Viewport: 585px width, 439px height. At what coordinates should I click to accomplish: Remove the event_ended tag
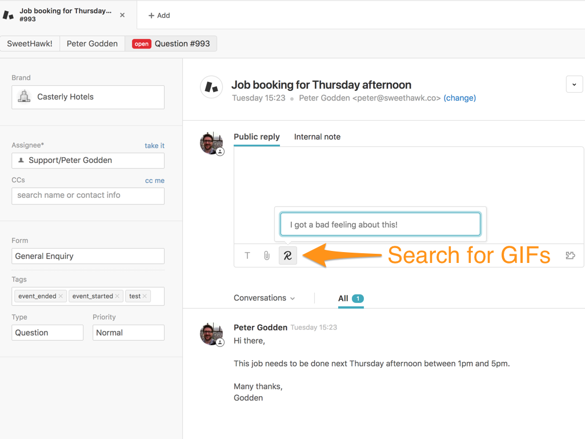[61, 296]
